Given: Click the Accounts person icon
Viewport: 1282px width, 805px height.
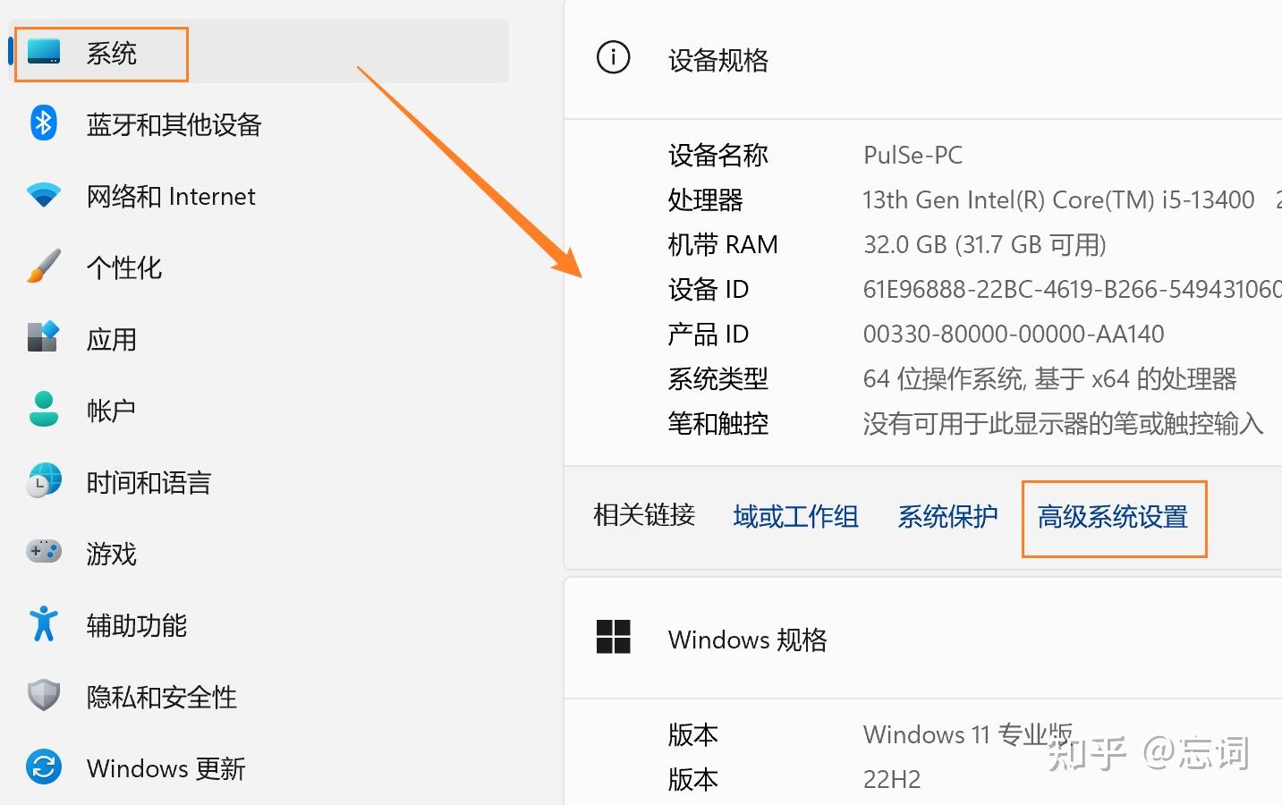Looking at the screenshot, I should pyautogui.click(x=43, y=409).
